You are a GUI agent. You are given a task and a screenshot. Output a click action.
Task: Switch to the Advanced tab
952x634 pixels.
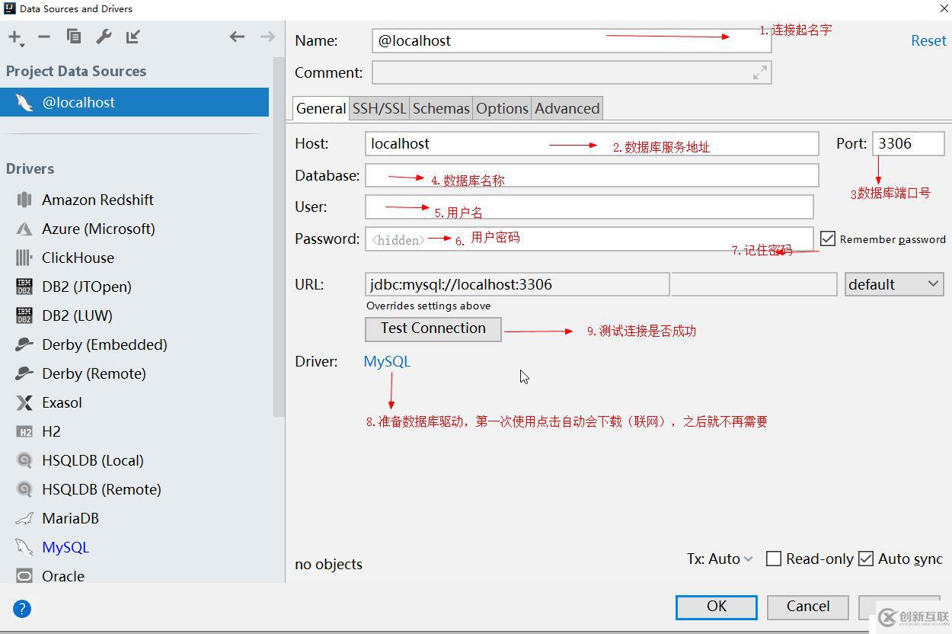(567, 108)
